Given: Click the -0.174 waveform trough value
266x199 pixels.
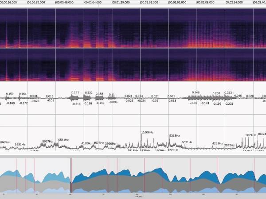Looking at the screenshot, I should tap(205, 103).
